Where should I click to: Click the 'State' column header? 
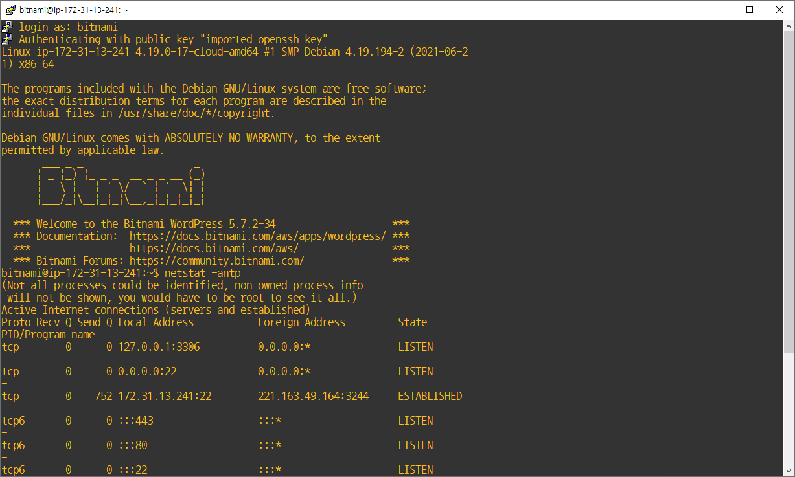[x=413, y=322]
